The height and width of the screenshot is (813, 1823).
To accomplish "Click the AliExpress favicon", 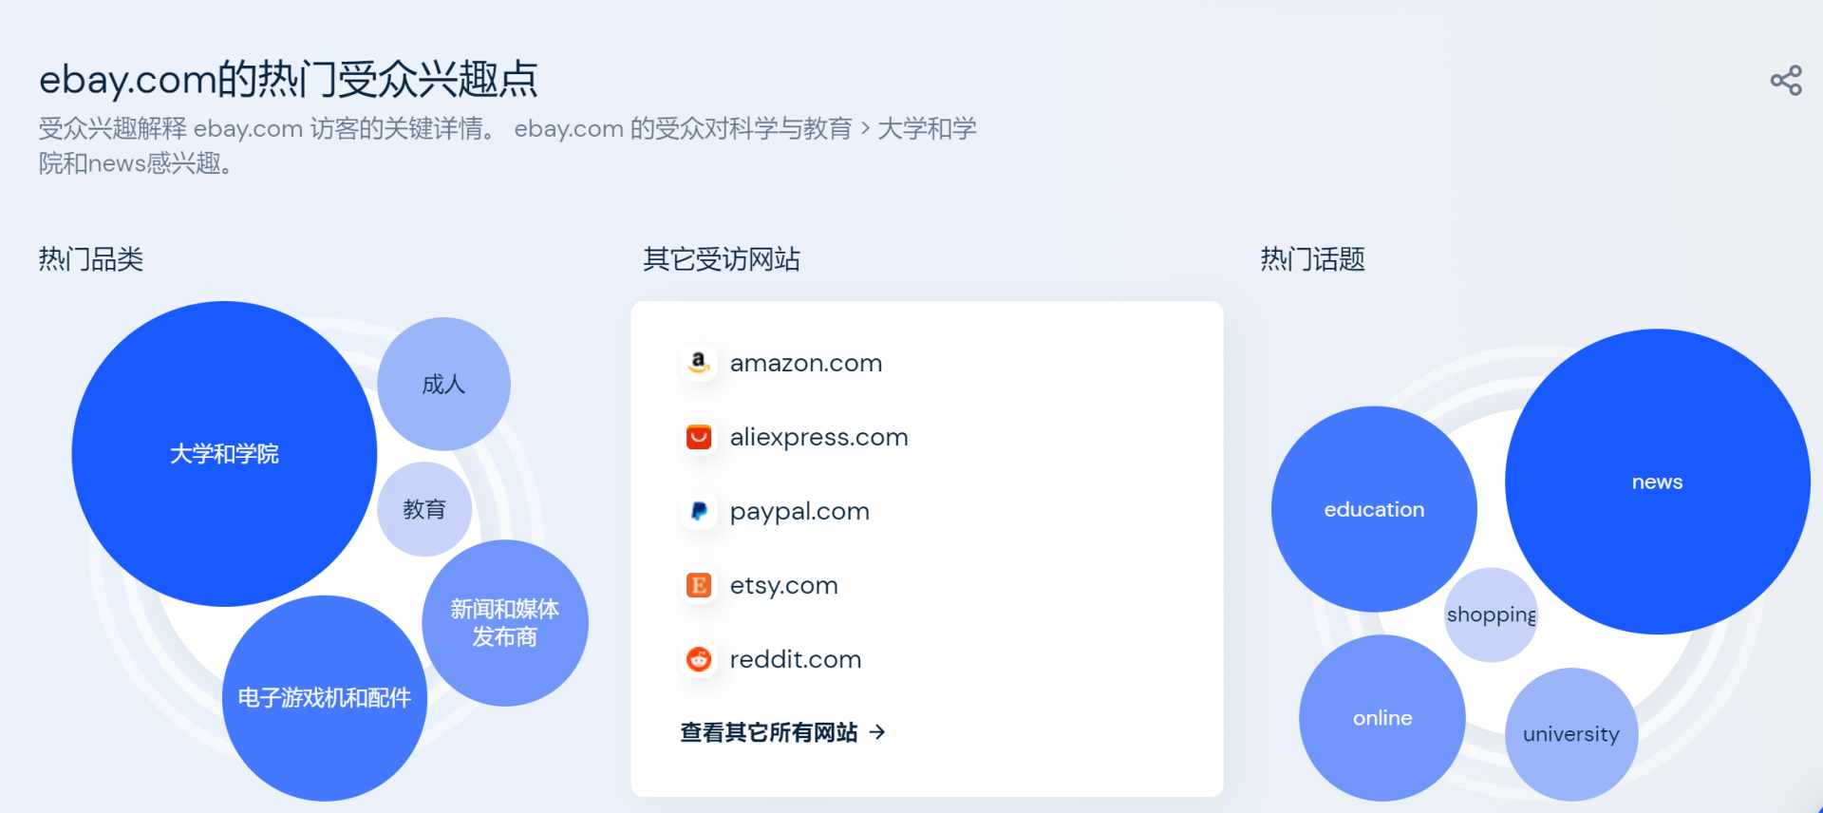I will click(699, 437).
